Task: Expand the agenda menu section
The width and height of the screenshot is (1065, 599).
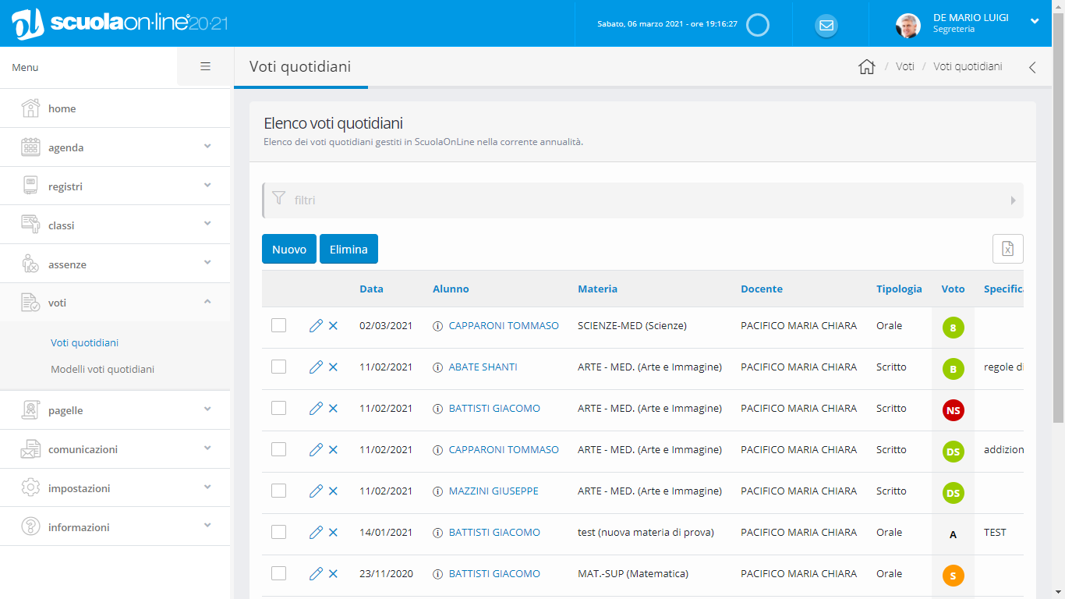Action: (x=115, y=147)
